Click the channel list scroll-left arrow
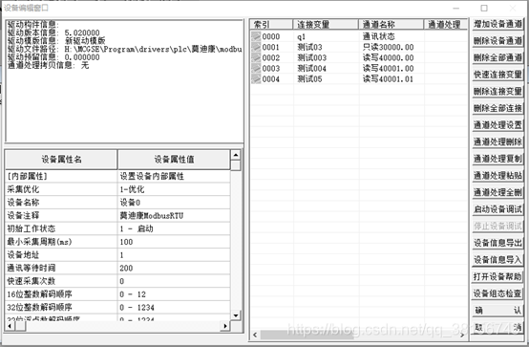Image resolution: width=529 pixels, height=347 pixels. click(x=255, y=335)
